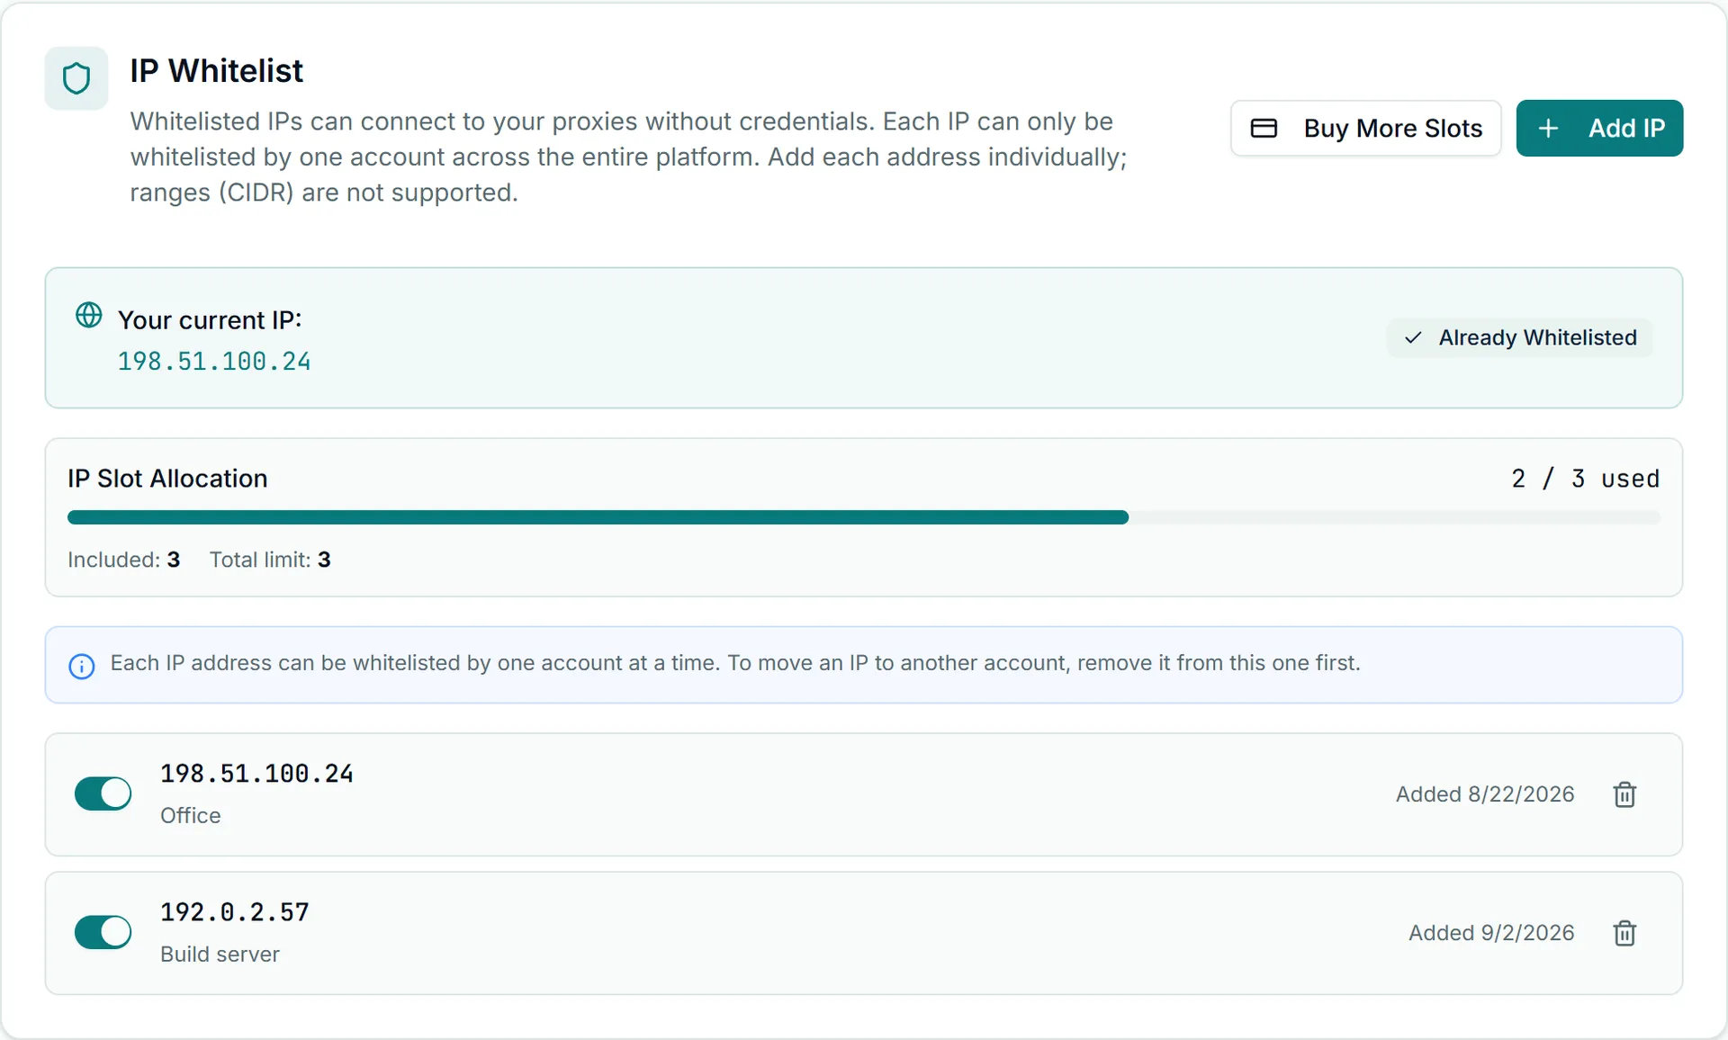Click the checkmark in Already Whitelisted badge

click(x=1413, y=337)
